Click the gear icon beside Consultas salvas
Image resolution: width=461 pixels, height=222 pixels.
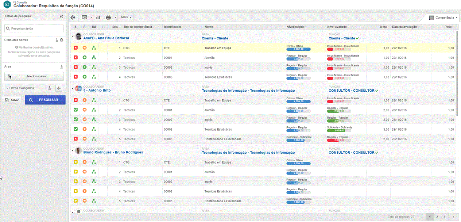tap(62, 40)
